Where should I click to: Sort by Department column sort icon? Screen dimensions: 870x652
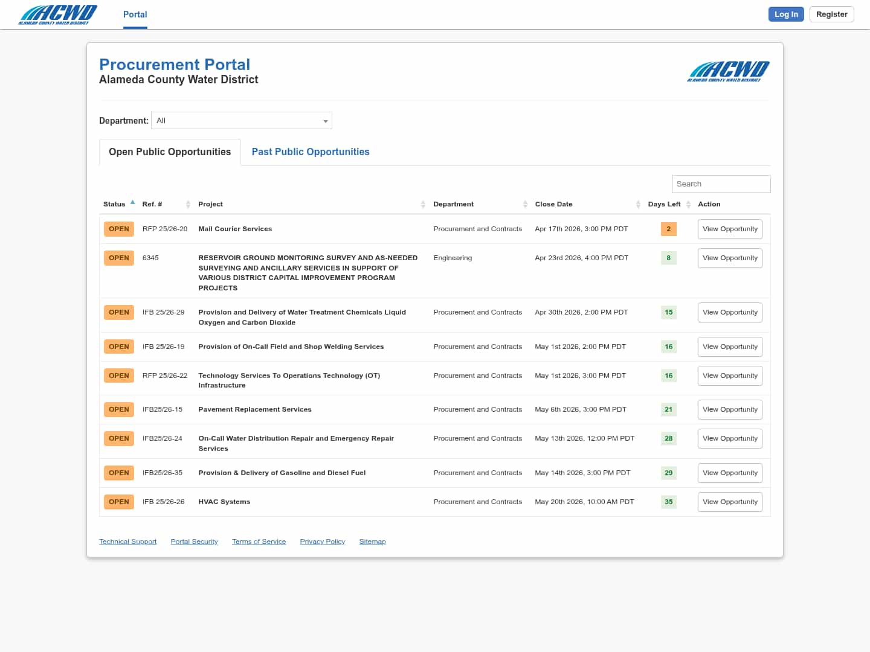click(x=525, y=205)
